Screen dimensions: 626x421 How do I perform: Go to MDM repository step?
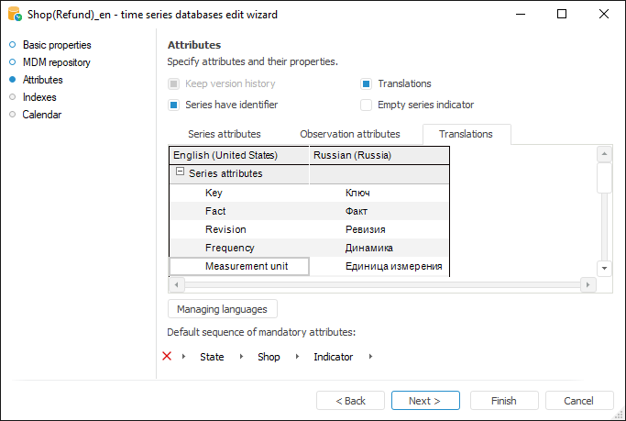[x=56, y=62]
